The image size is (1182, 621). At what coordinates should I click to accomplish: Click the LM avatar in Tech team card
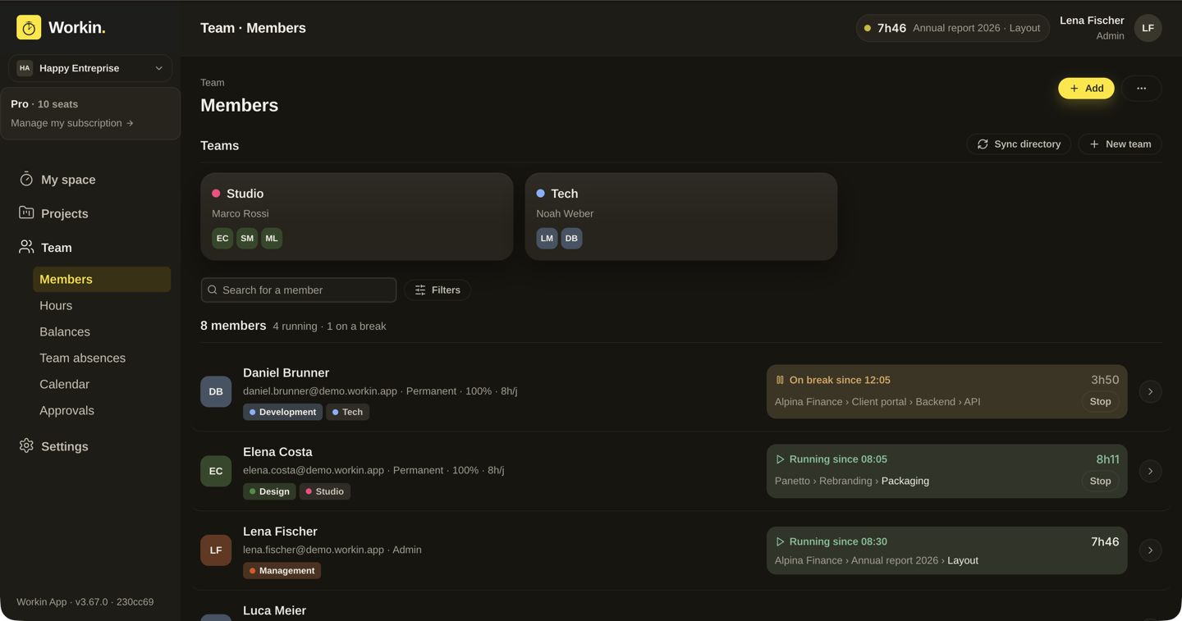click(x=547, y=238)
